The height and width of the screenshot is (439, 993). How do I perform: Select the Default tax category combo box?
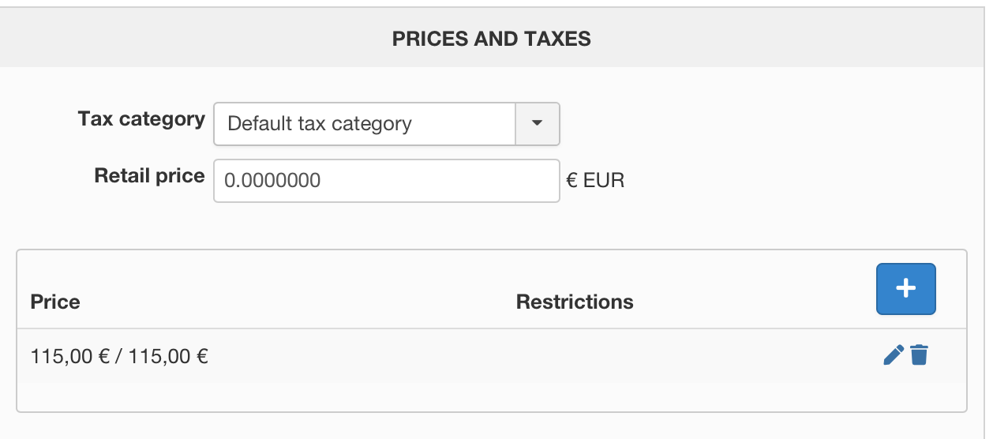[x=365, y=124]
